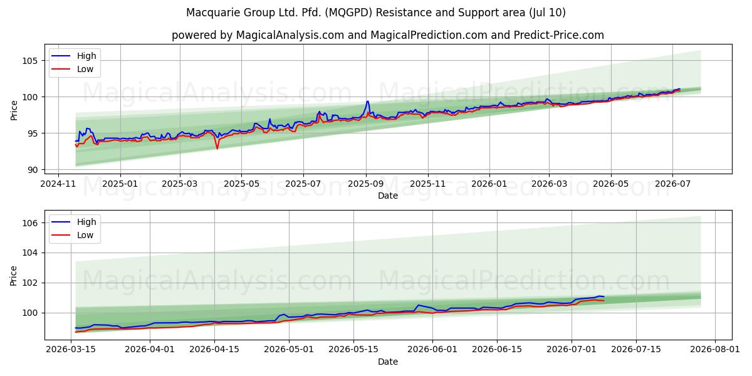Image resolution: width=752 pixels, height=376 pixels.
Task: Click upper chart x-axis label '2025-05'
Action: 241,184
